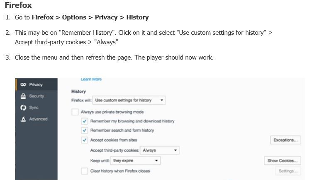Toggle Always use private browsing mode checkbox
This screenshot has height=180, width=322.
(75, 112)
